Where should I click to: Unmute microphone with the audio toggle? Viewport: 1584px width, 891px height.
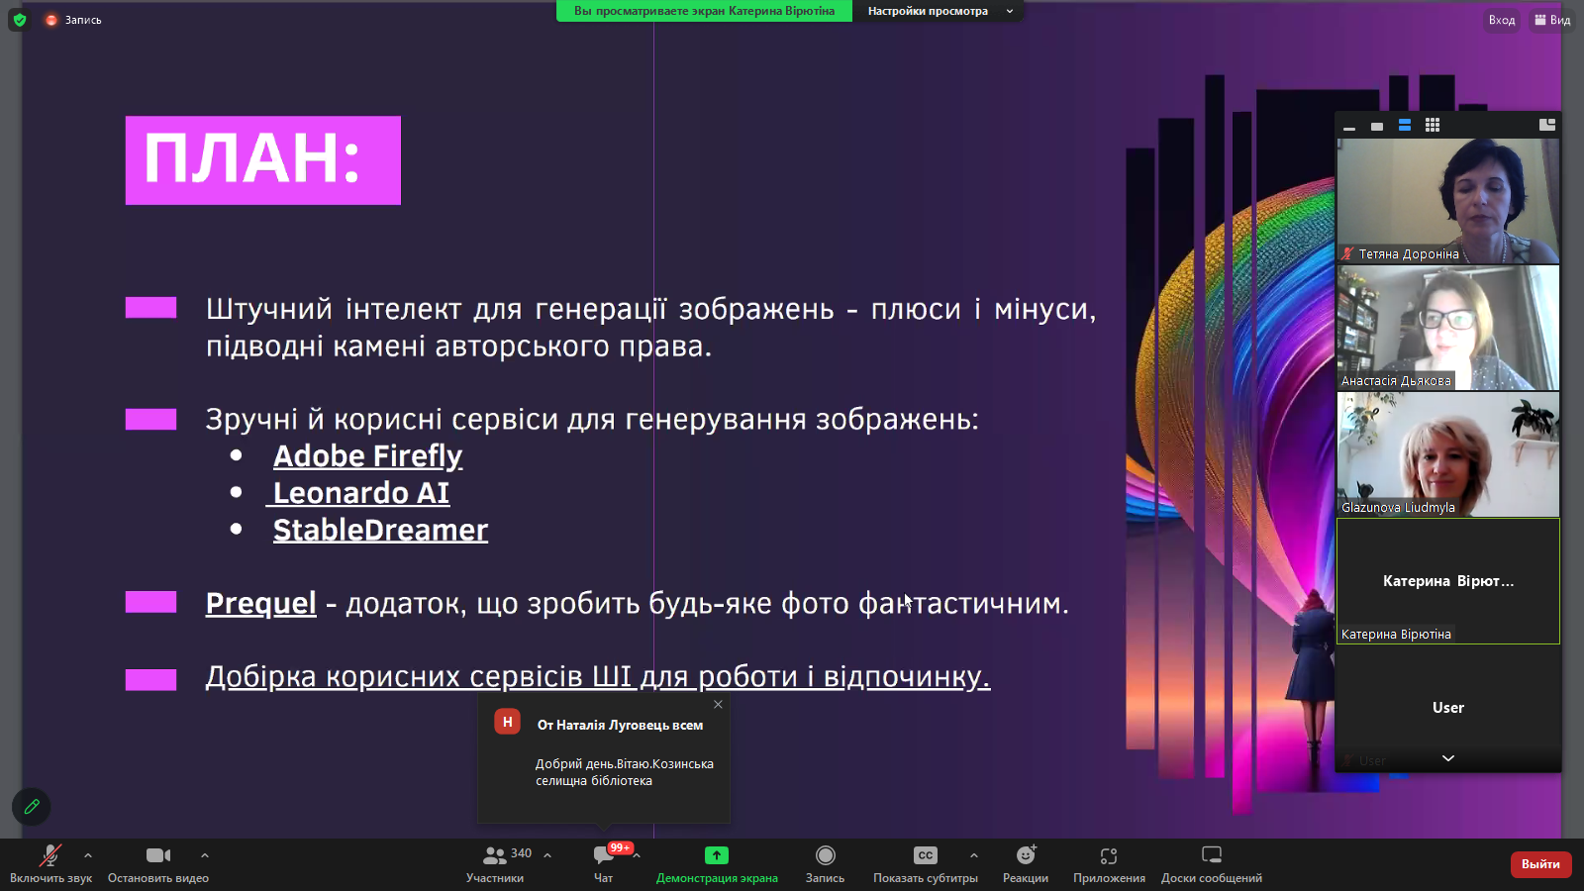[49, 855]
